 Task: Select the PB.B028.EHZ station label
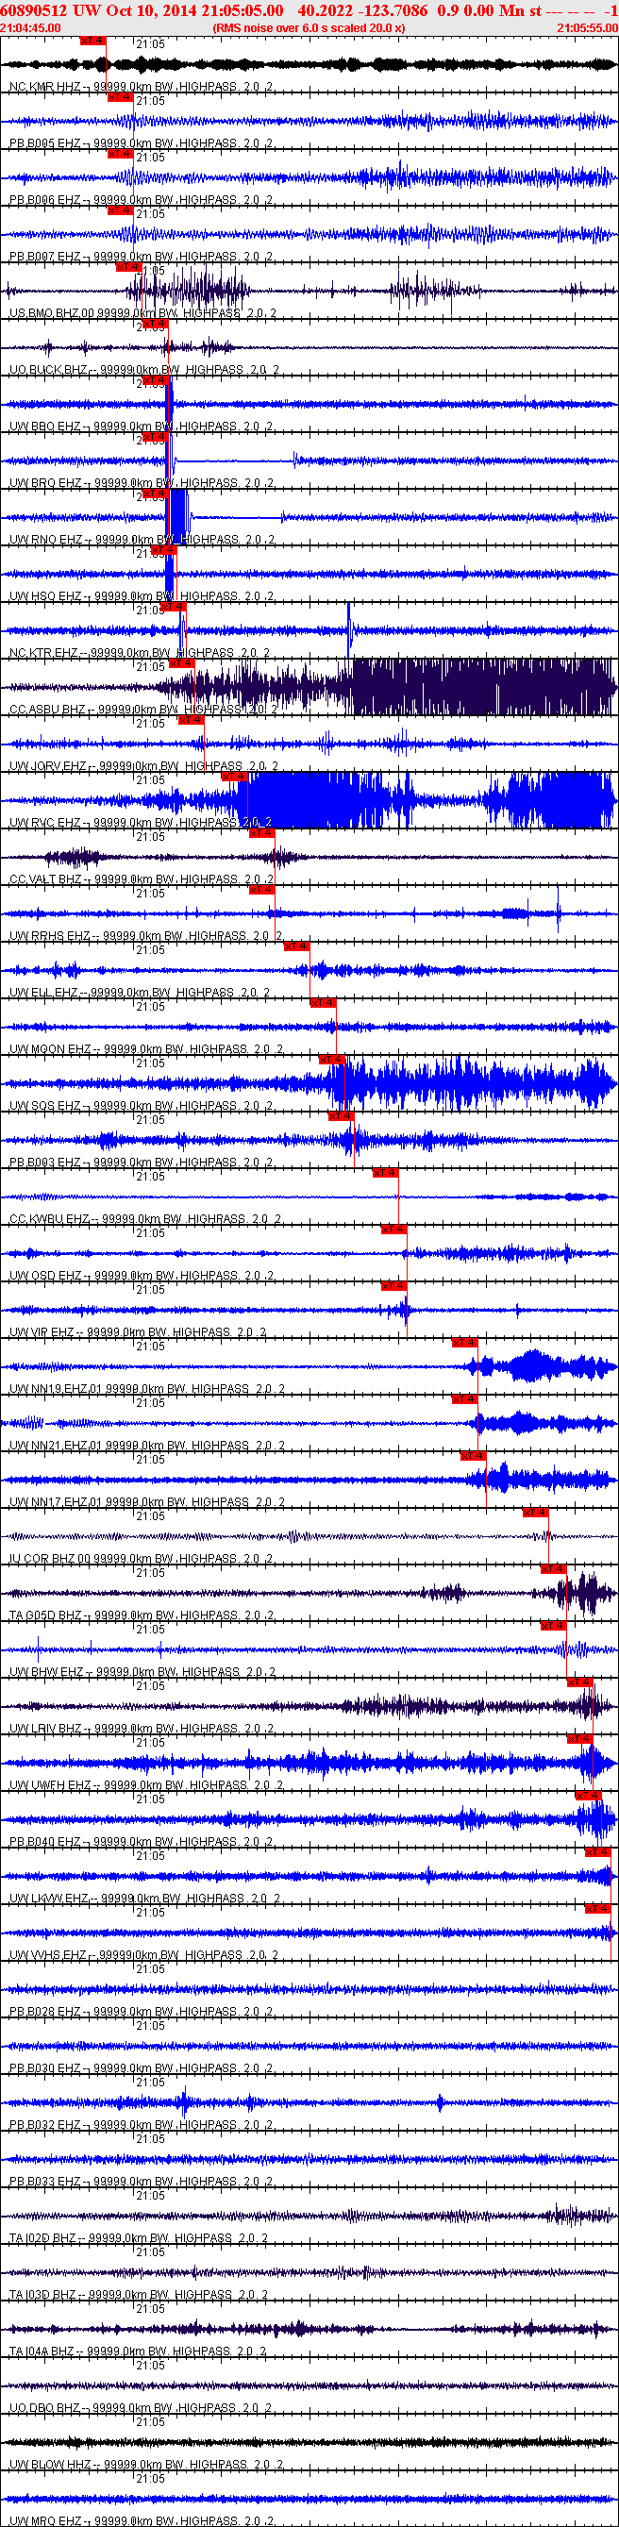142,2013
